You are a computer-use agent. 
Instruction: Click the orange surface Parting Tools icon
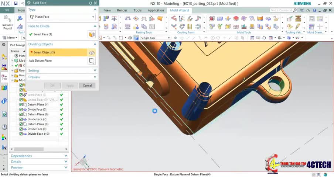(160, 19)
